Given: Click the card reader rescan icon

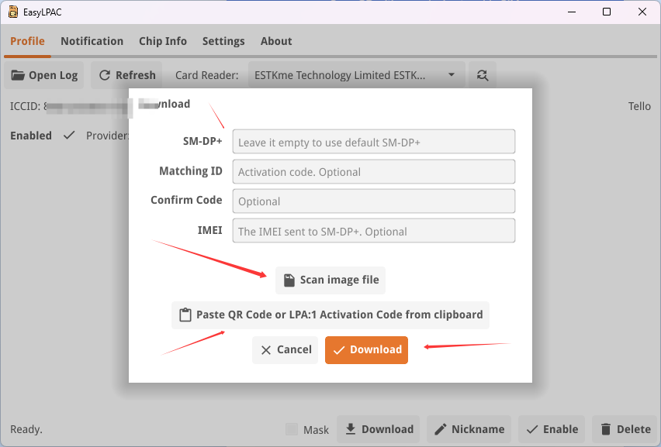Looking at the screenshot, I should tap(483, 75).
